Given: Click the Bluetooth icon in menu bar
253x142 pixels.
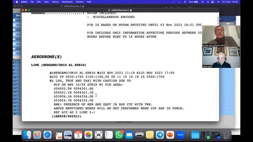Looking at the screenshot, I should click(185, 2).
